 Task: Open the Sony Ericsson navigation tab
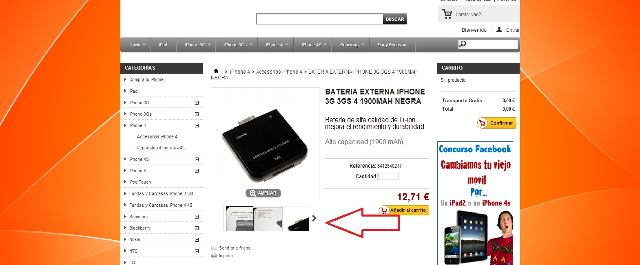[392, 45]
